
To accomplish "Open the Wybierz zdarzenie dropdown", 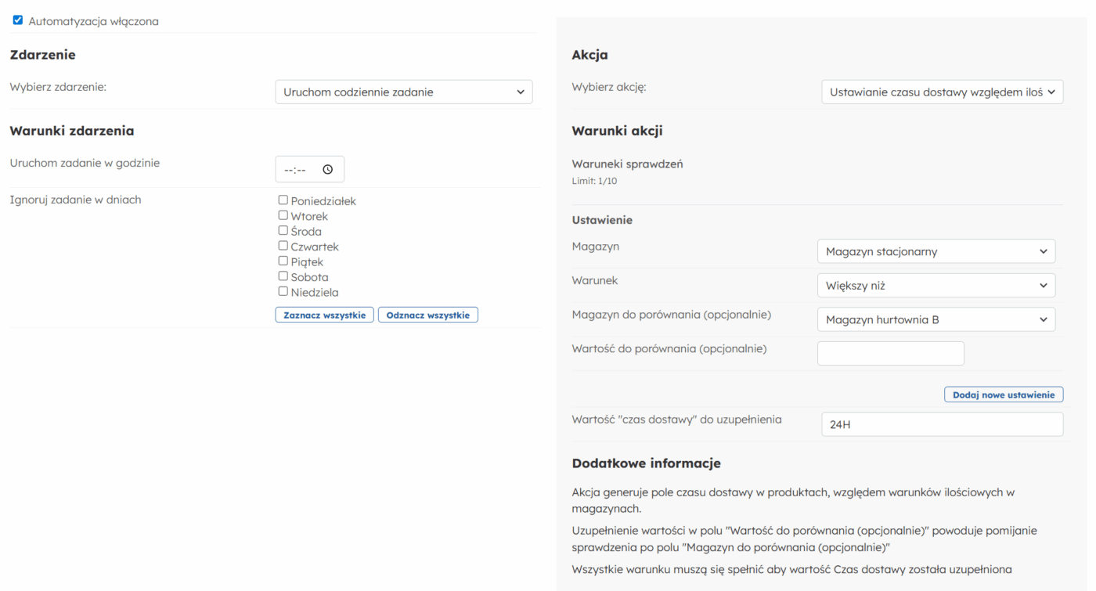I will [x=403, y=92].
